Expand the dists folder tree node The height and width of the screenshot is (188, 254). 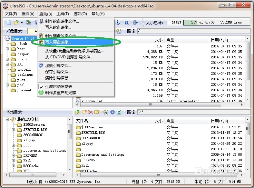[x=7, y=59]
